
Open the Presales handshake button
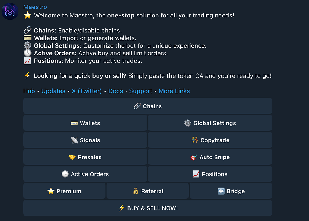85,157
